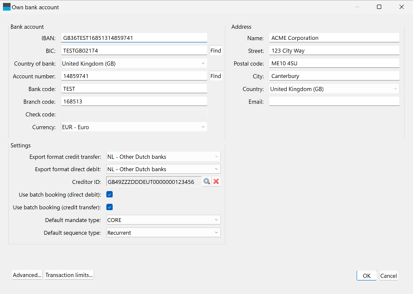Focus the empty Email field
413x294 pixels.
[334, 102]
